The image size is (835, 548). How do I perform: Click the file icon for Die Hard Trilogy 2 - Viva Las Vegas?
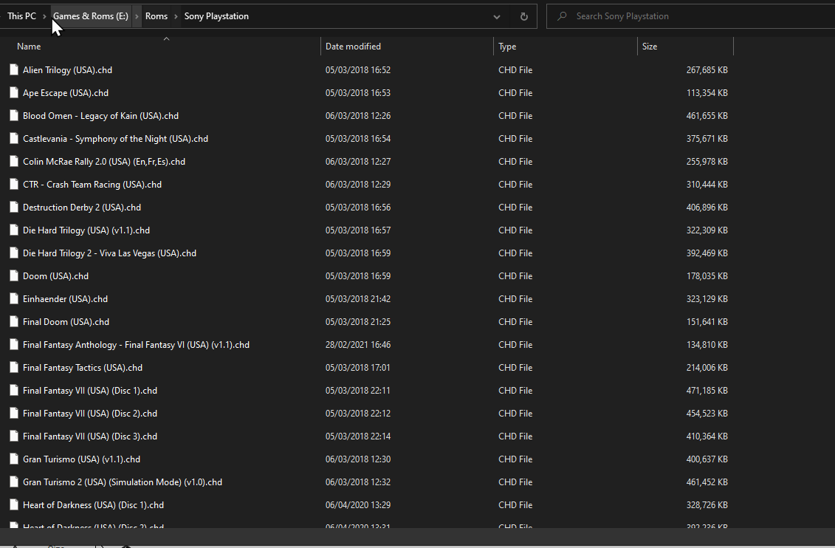coord(14,253)
